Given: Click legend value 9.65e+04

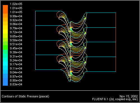Looking at the screenshot, I should point(16,36).
